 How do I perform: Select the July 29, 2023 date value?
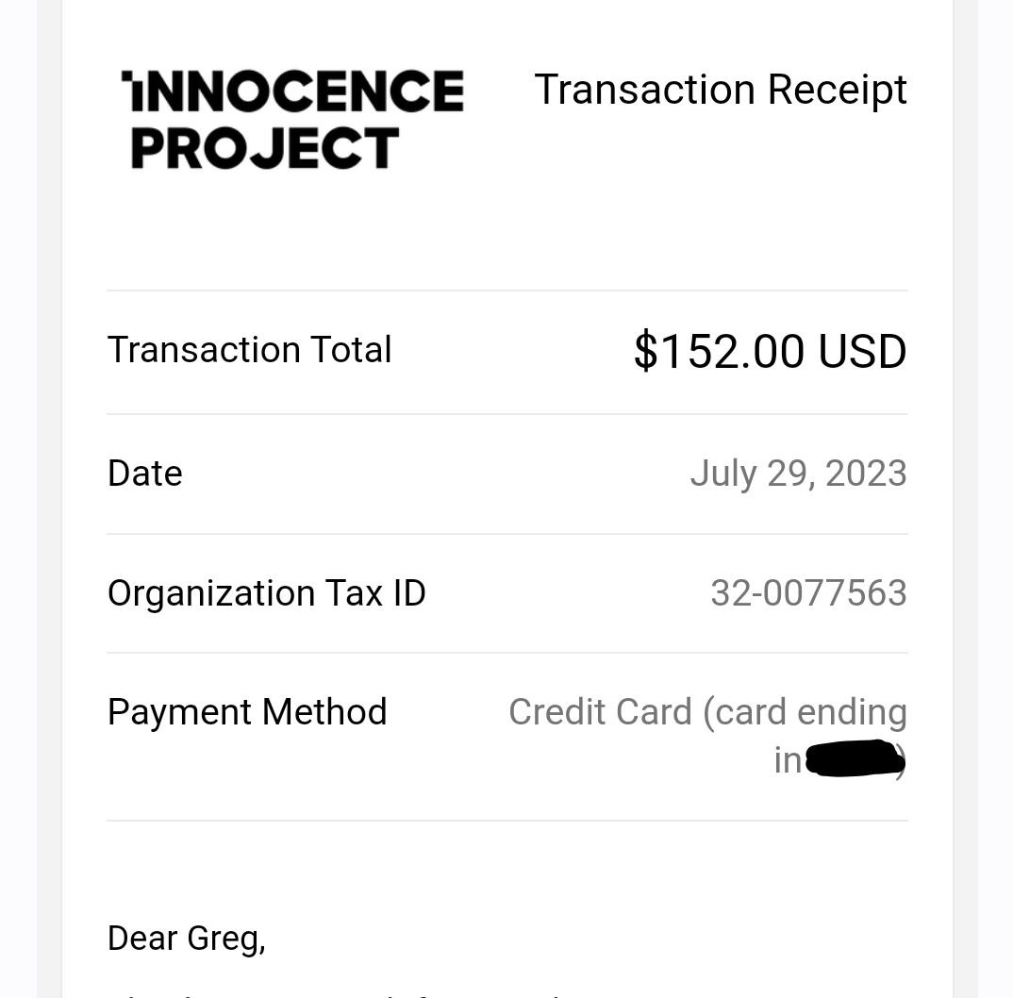[x=799, y=474]
